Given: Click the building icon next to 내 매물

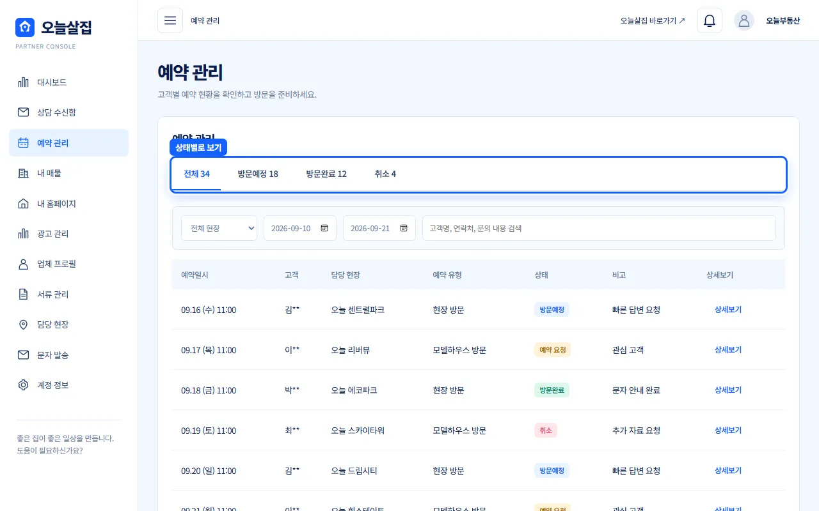Looking at the screenshot, I should tap(24, 173).
